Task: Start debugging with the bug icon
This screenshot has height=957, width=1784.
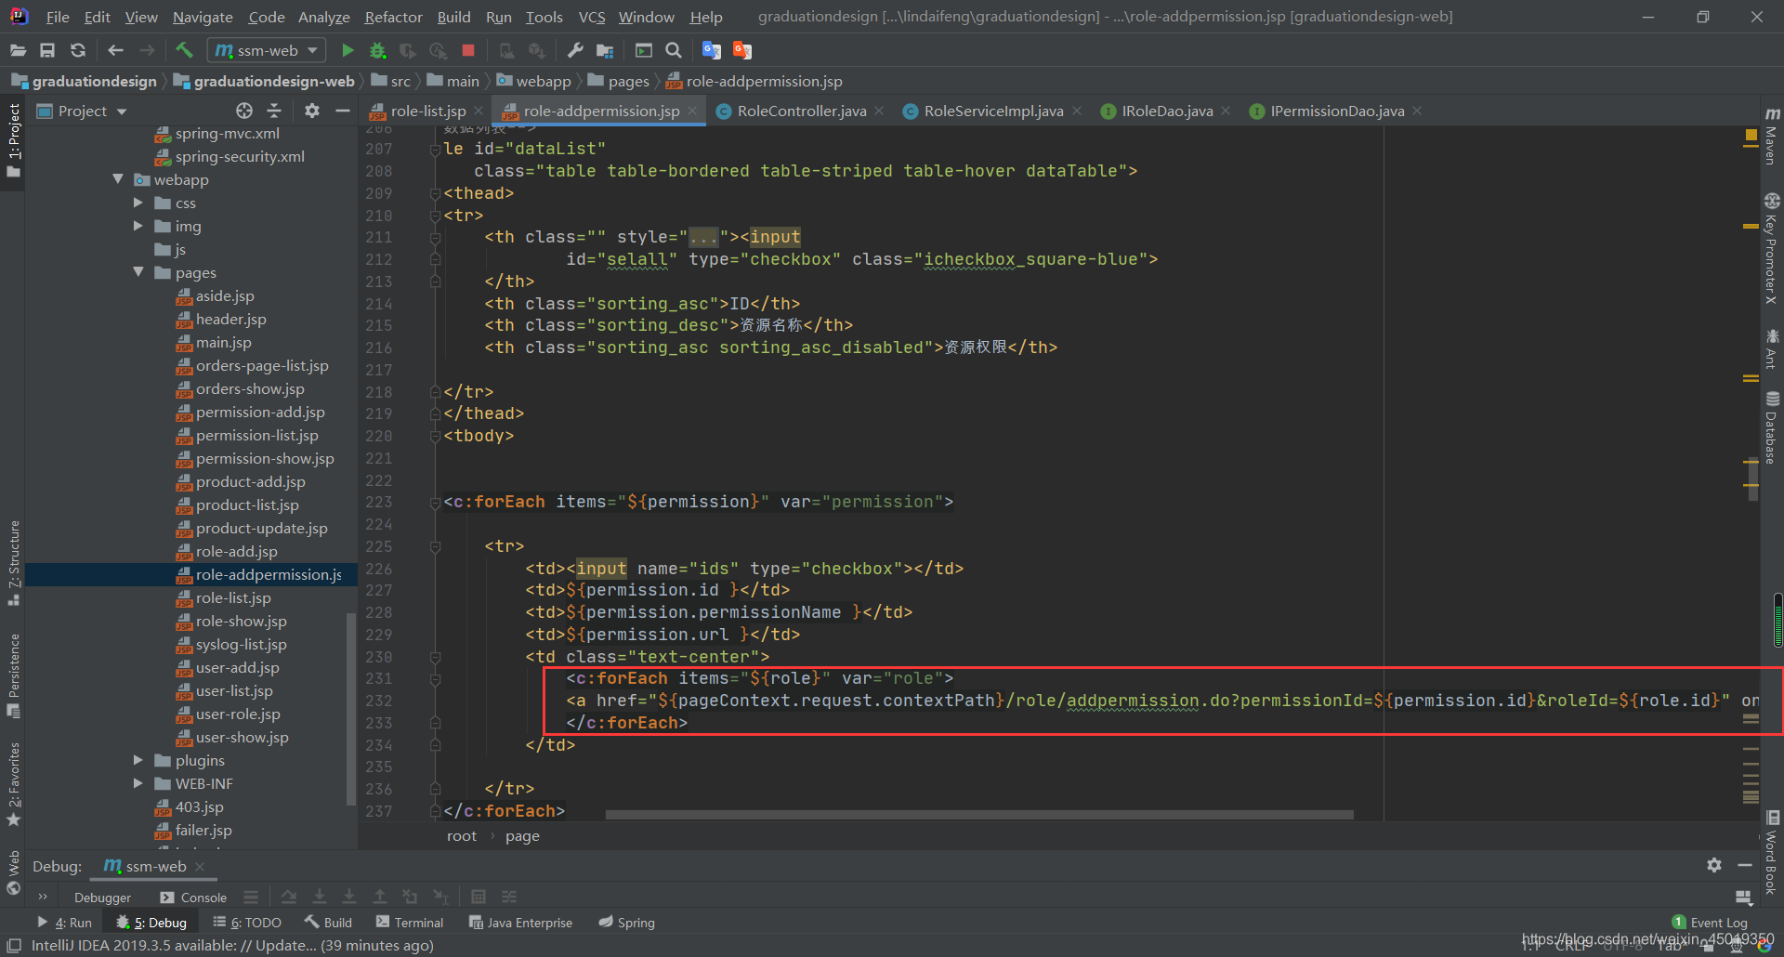Action: pyautogui.click(x=377, y=50)
